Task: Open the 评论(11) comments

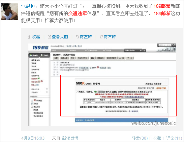Action: [174, 138]
